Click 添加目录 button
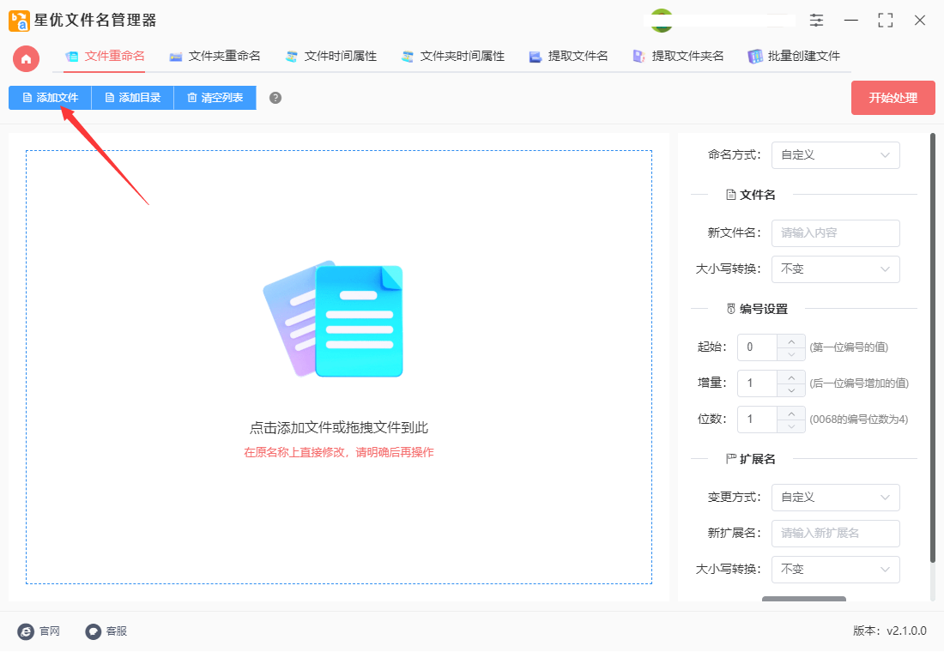This screenshot has height=652, width=944. (x=132, y=98)
